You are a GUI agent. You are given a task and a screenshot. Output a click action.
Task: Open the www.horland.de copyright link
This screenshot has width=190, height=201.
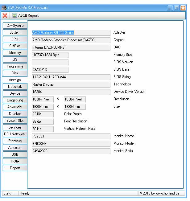[x=159, y=193]
